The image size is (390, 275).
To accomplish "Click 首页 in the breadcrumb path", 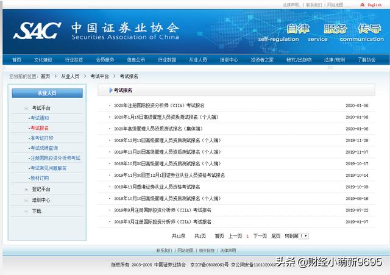I will [45, 76].
